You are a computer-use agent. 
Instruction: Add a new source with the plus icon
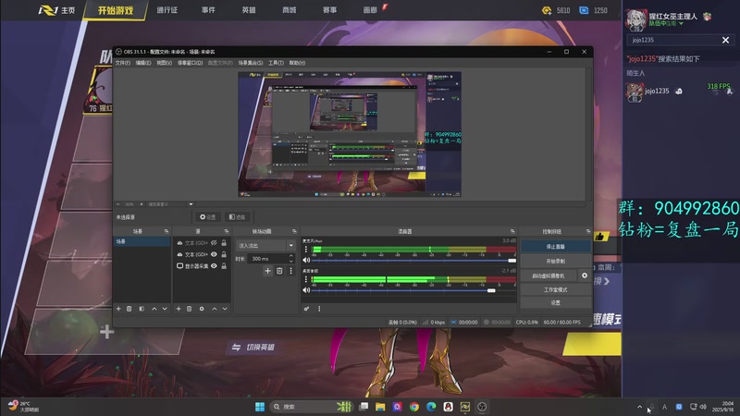179,309
